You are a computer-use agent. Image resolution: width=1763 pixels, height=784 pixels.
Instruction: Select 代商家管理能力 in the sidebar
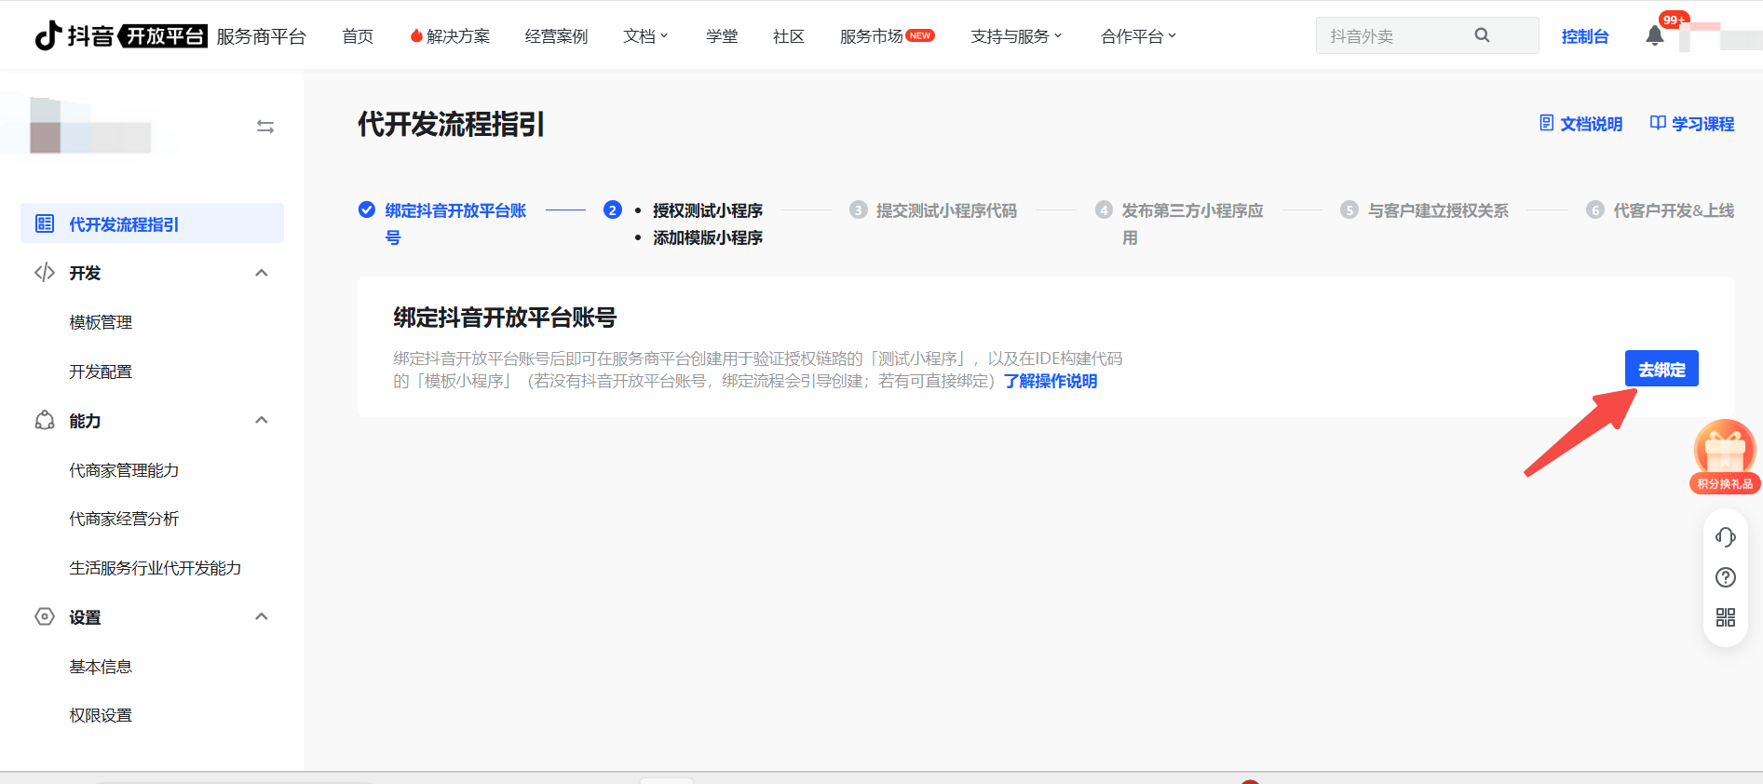tap(124, 470)
